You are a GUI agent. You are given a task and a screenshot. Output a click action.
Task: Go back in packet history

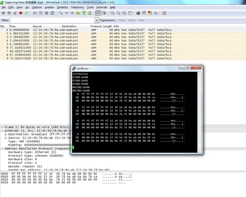(x=66, y=13)
